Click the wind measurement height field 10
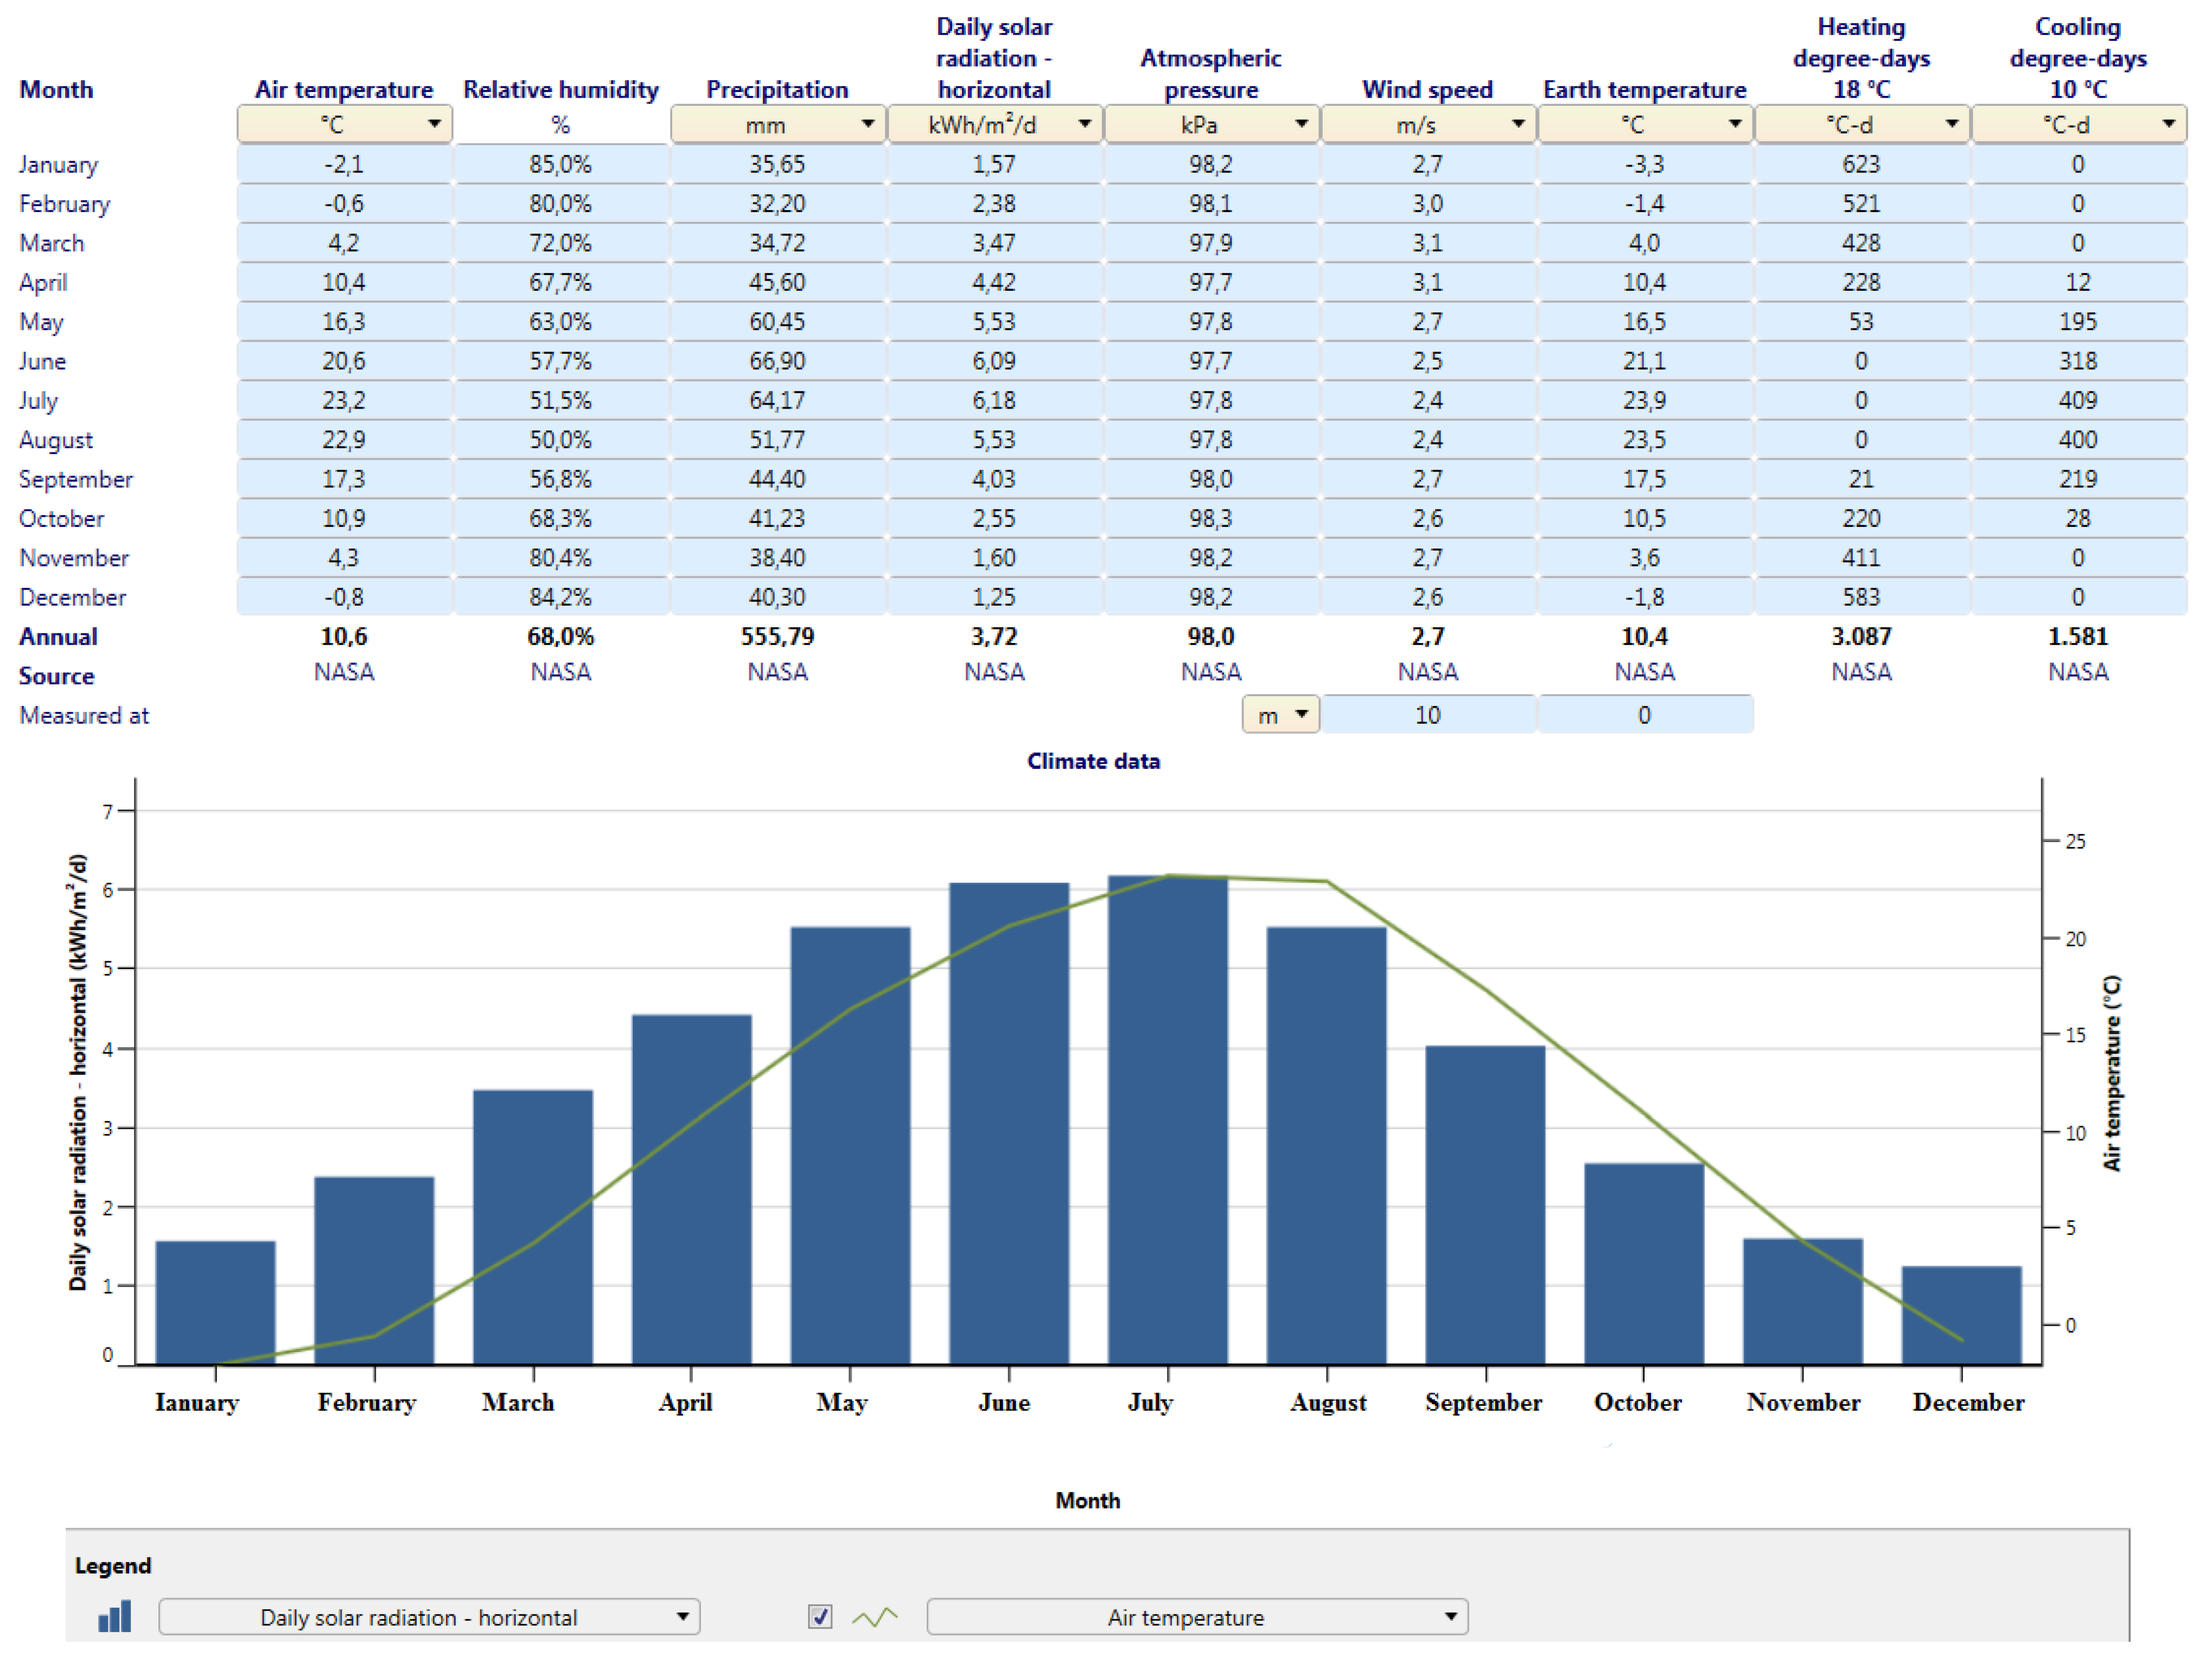Viewport: 2212px width, 1668px height. [1427, 714]
